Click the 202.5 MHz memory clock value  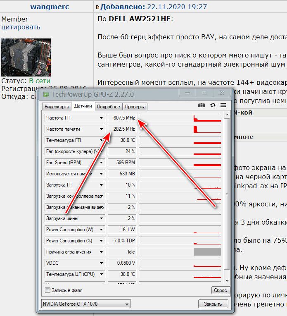pos(122,129)
